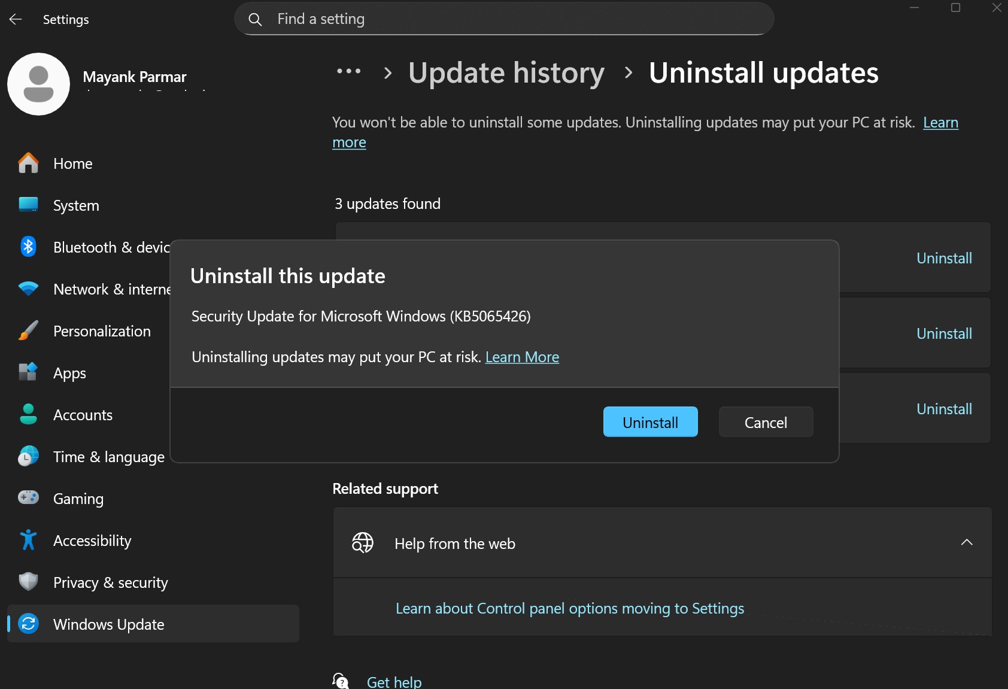
Task: Click the Find a setting search box
Action: (515, 19)
